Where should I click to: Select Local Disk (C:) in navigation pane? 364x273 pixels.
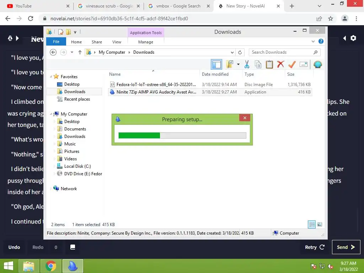tap(77, 166)
